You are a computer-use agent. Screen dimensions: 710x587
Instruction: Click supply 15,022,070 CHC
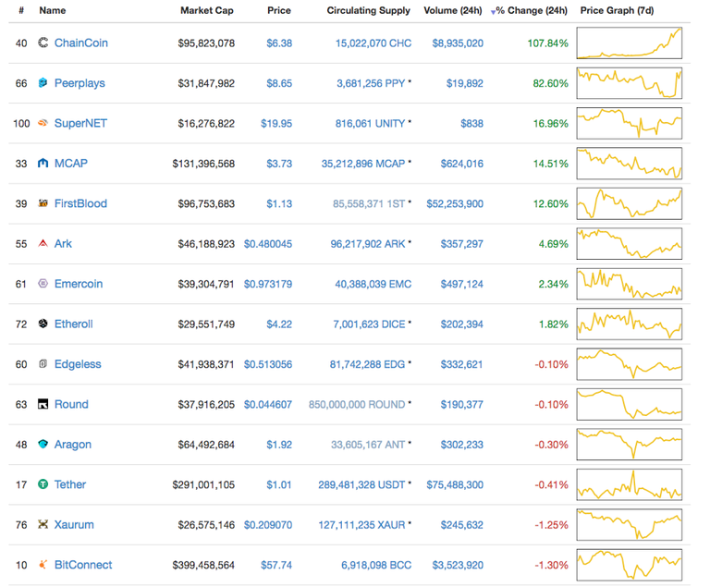tap(373, 43)
